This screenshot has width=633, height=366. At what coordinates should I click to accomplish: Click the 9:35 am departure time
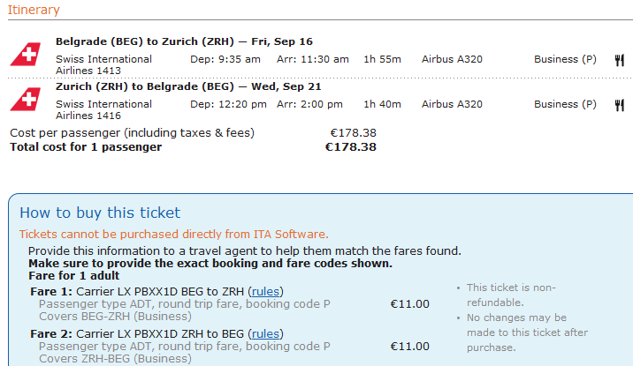point(225,59)
